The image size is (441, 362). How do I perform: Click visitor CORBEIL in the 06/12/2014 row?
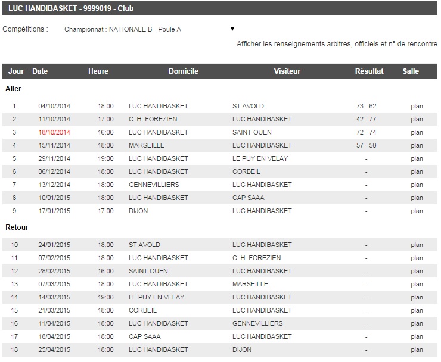[x=246, y=171]
